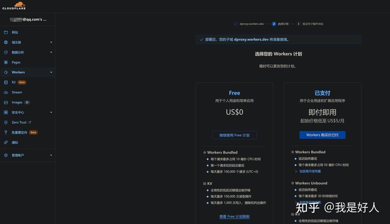Click the Workers Unbound heading
This screenshot has height=224, width=390.
311,183
